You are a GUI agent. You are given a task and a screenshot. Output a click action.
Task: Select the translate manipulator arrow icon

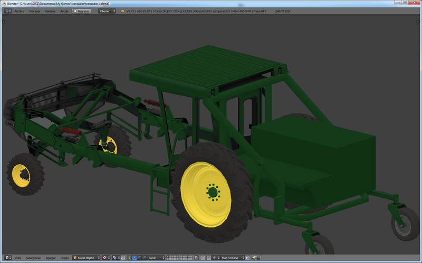point(133,258)
